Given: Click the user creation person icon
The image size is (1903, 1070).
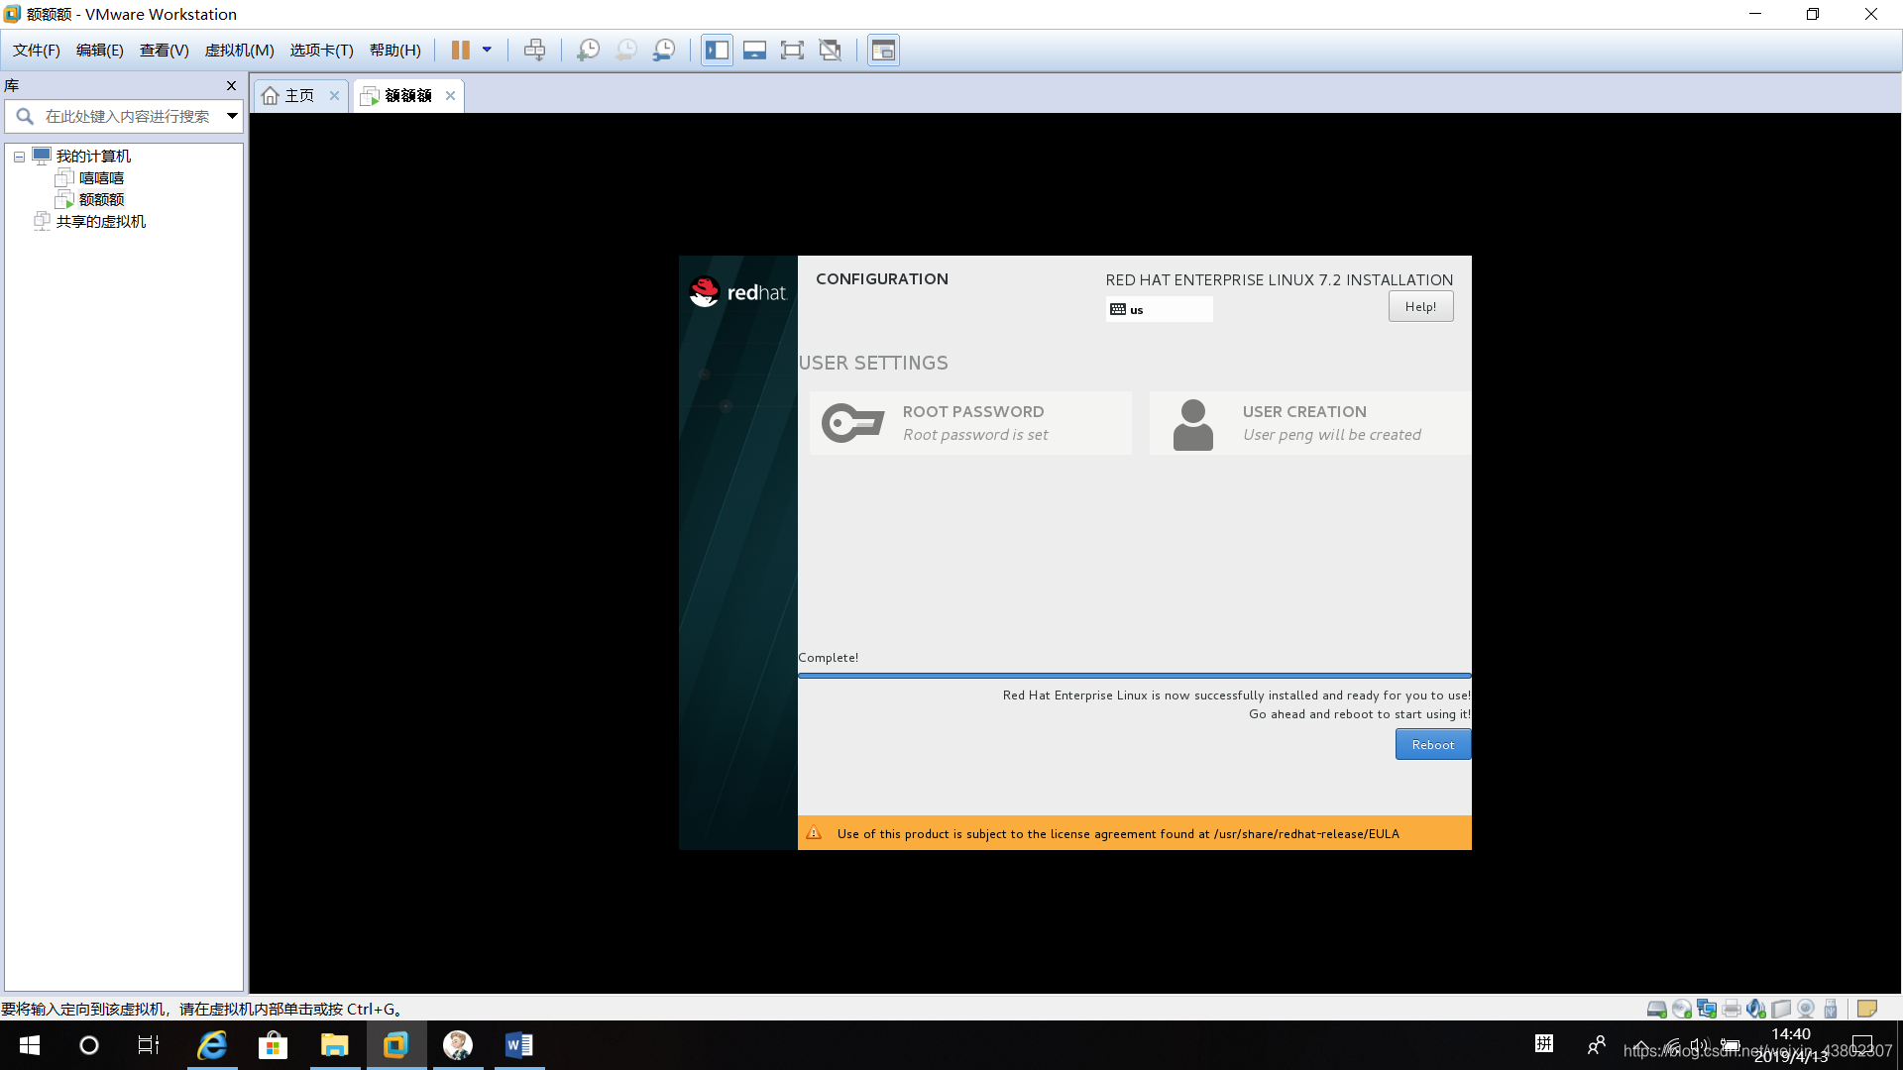Looking at the screenshot, I should [x=1192, y=424].
